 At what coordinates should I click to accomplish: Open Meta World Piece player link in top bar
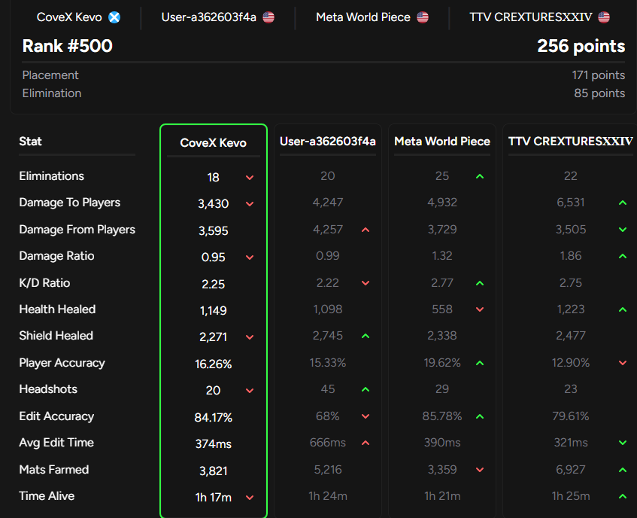pos(363,17)
